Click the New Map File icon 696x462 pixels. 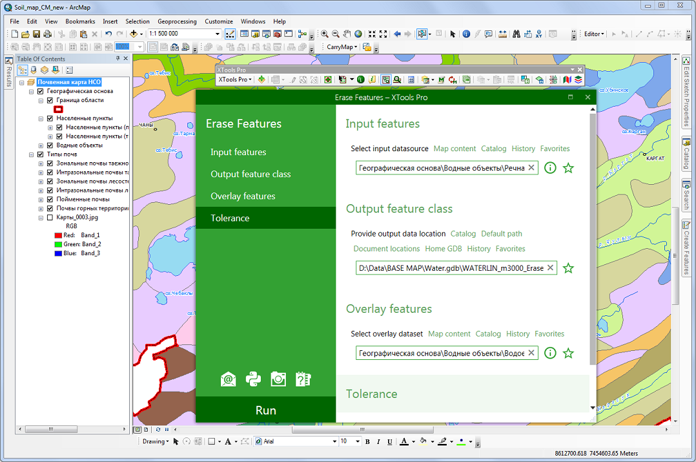tap(15, 34)
